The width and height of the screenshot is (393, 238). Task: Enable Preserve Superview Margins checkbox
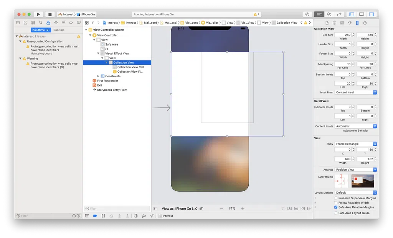(336, 198)
